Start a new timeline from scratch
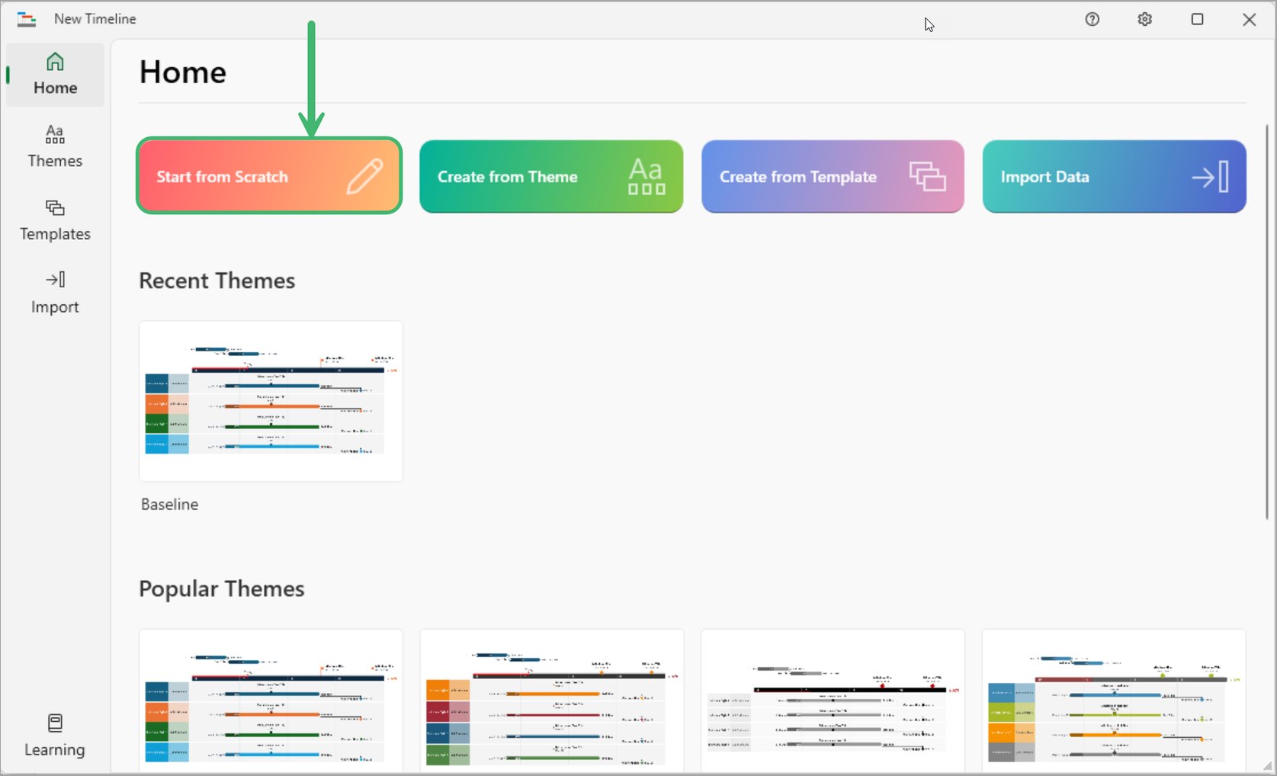Image resolution: width=1277 pixels, height=776 pixels. click(268, 176)
